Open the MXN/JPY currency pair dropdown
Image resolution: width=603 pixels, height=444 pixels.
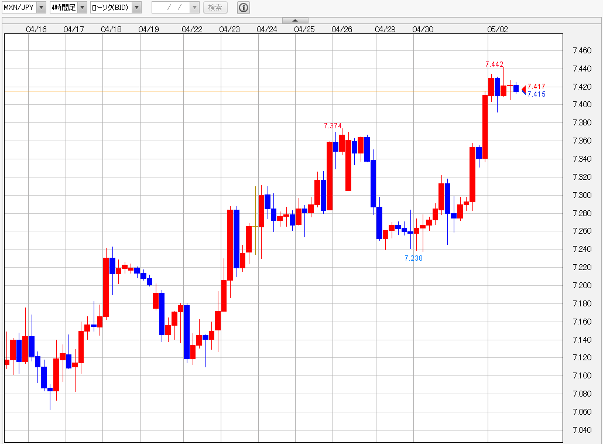tap(41, 8)
